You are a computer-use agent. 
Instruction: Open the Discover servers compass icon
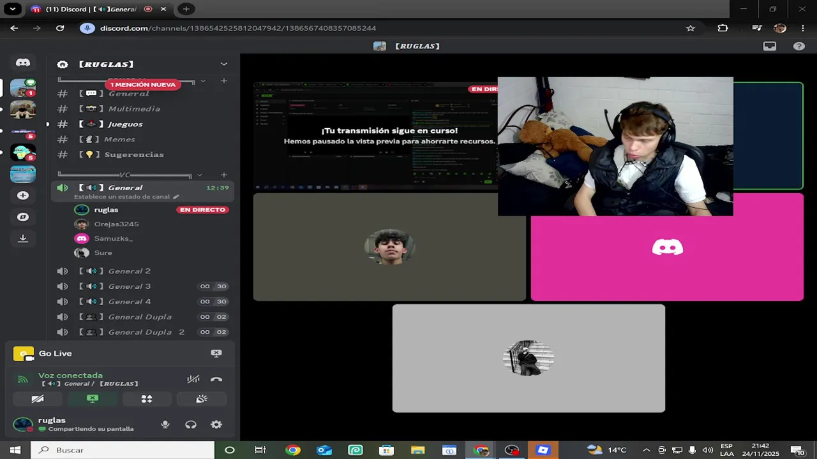[x=23, y=217]
